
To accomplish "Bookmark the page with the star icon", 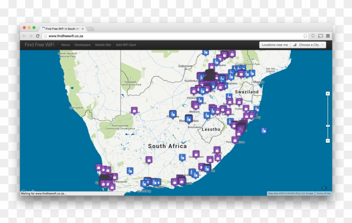I will click(x=305, y=36).
